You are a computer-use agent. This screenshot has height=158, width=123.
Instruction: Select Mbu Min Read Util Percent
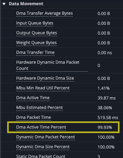[43, 88]
